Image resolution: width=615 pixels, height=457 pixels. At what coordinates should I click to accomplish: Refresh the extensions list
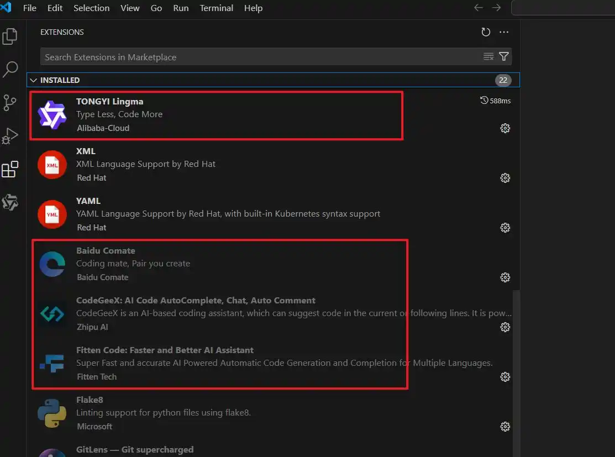(486, 32)
